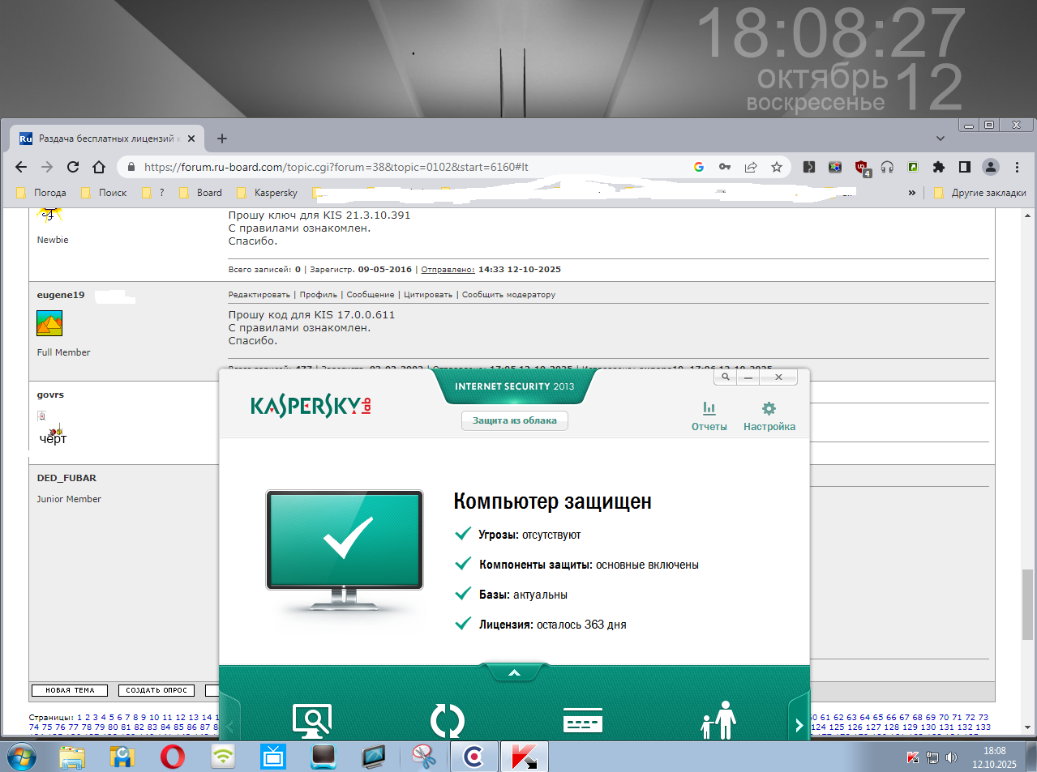The height and width of the screenshot is (772, 1037).
Task: Open the Поиск bookmark folder
Action: coord(104,193)
